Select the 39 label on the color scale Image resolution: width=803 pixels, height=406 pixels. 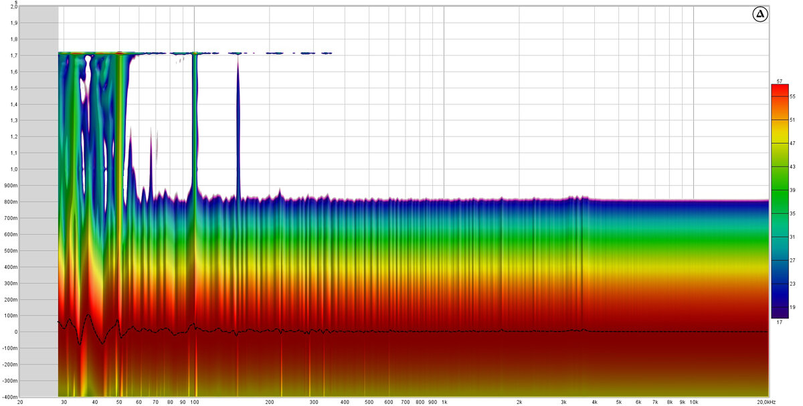[x=791, y=189]
